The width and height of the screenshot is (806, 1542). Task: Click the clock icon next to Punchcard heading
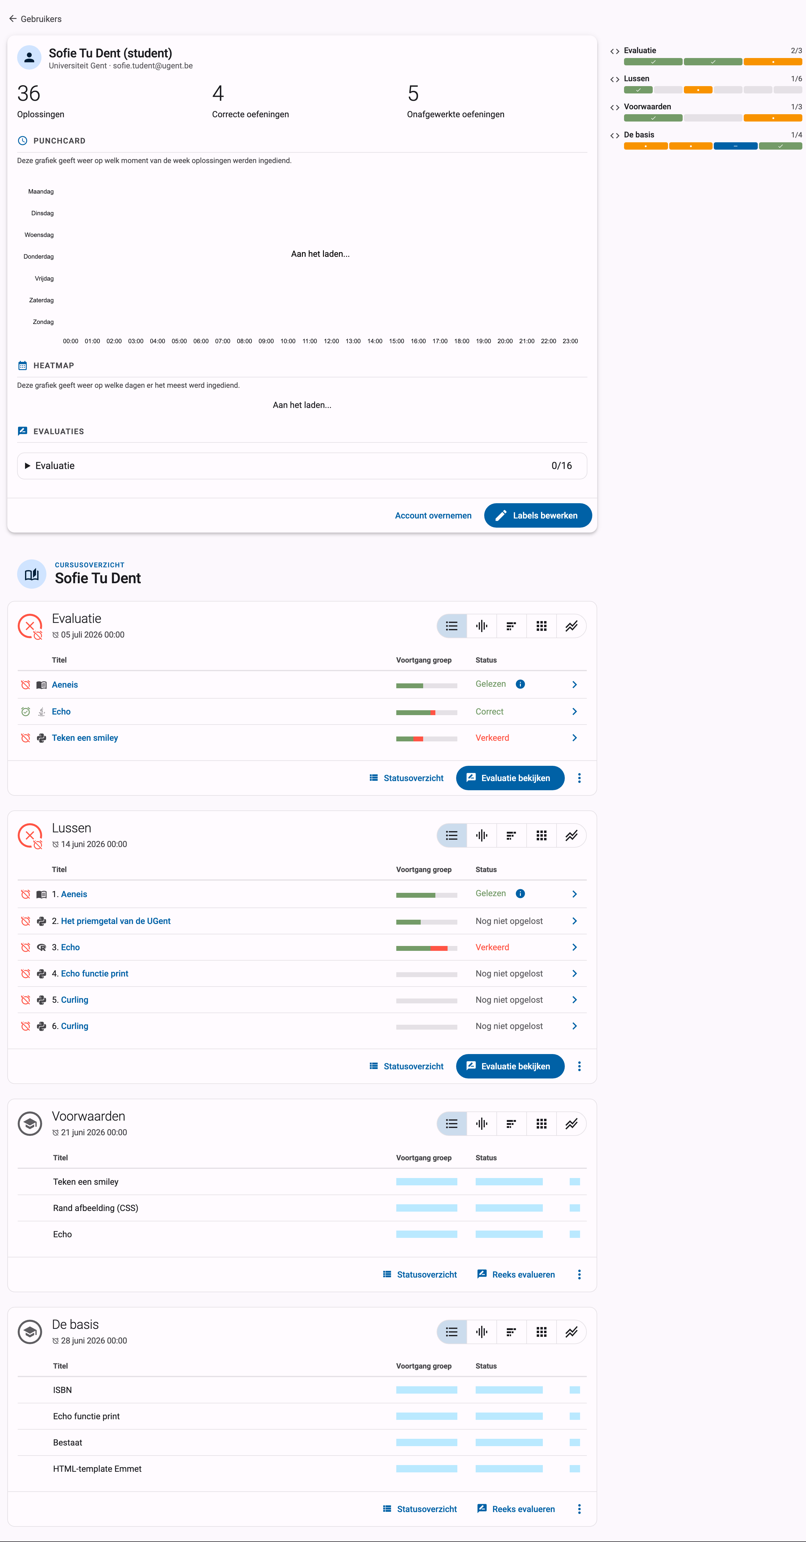pyautogui.click(x=23, y=141)
